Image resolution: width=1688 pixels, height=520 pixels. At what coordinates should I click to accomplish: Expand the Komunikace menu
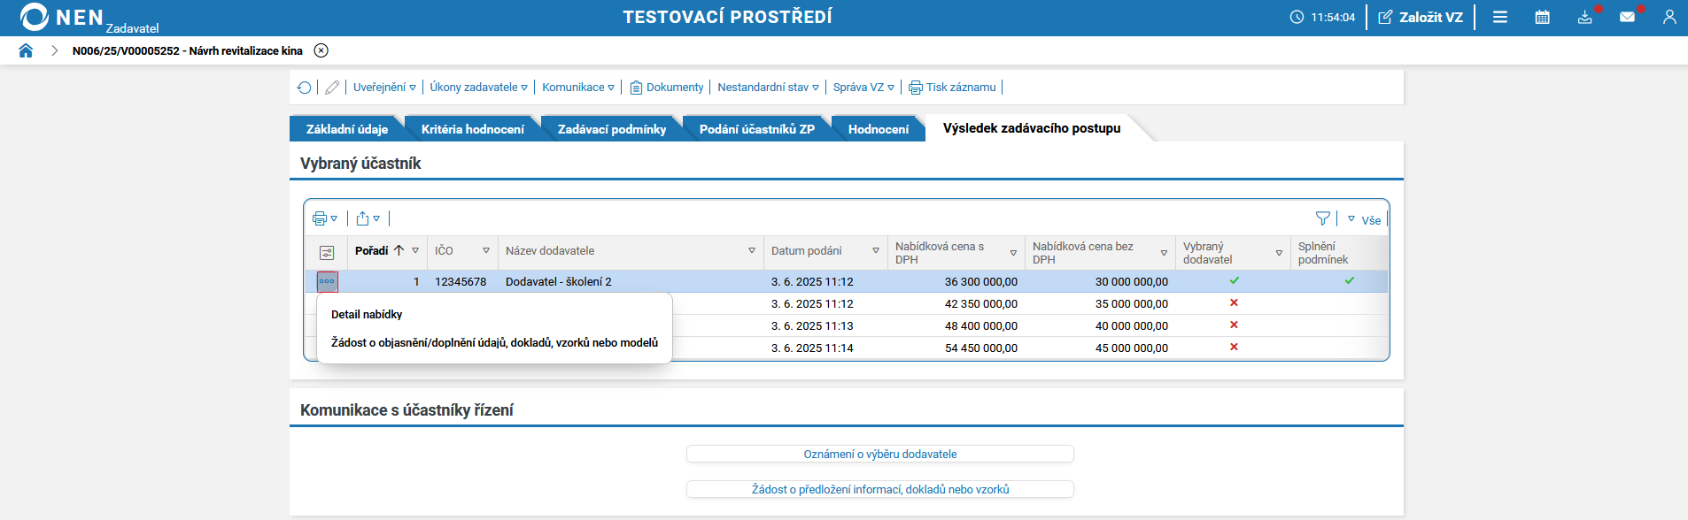(578, 88)
